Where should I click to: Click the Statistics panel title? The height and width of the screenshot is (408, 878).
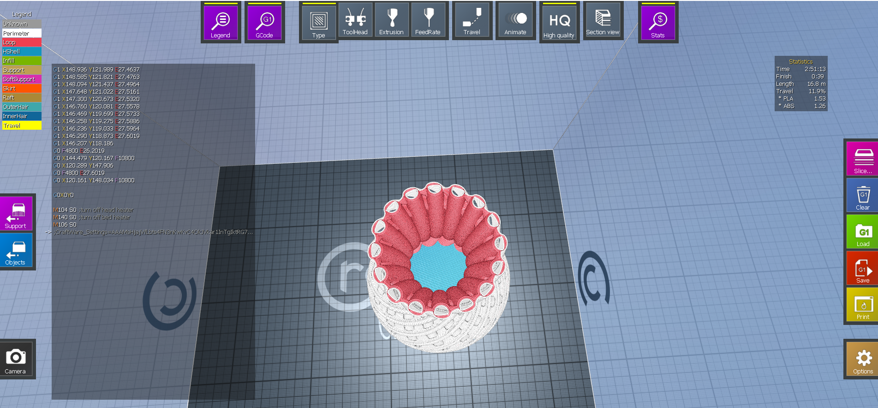(801, 62)
